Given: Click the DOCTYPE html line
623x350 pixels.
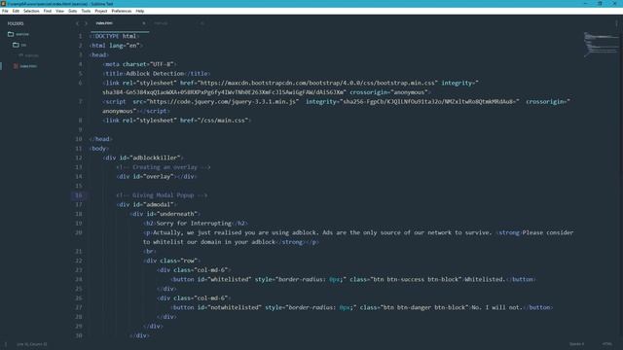Looking at the screenshot, I should tap(114, 36).
